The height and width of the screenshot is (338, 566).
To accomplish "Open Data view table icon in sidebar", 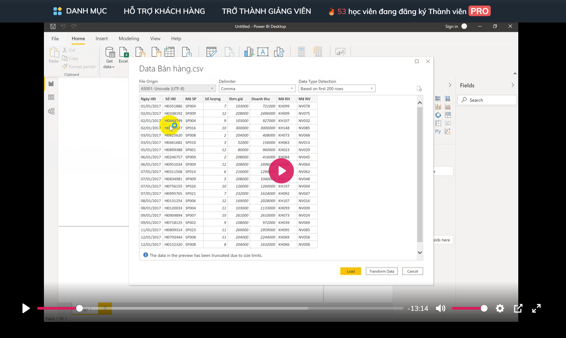I will [x=51, y=97].
